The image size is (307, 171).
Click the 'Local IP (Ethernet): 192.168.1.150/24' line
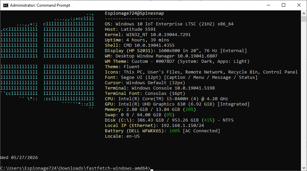(x=154, y=126)
